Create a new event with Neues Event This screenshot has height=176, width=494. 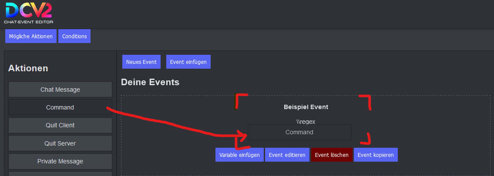click(141, 62)
